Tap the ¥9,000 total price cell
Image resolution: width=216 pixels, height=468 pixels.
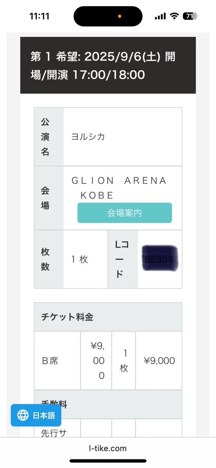[159, 361]
